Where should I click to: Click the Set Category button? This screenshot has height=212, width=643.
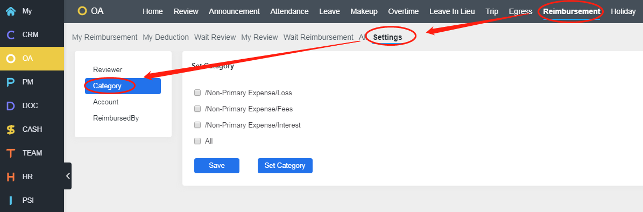click(285, 166)
